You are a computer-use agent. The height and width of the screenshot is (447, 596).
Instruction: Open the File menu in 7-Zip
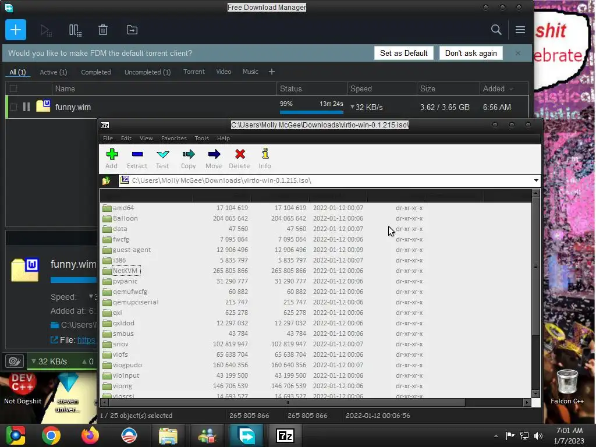point(108,139)
